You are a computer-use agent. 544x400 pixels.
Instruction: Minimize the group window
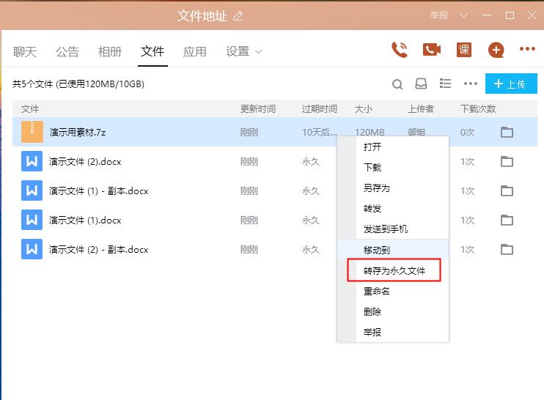click(x=487, y=15)
